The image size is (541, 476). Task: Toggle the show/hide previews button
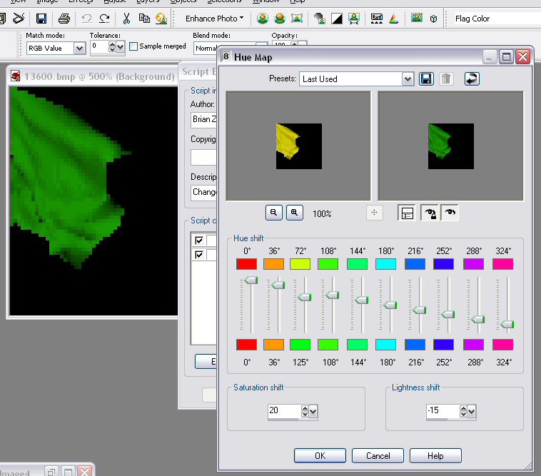click(x=408, y=213)
